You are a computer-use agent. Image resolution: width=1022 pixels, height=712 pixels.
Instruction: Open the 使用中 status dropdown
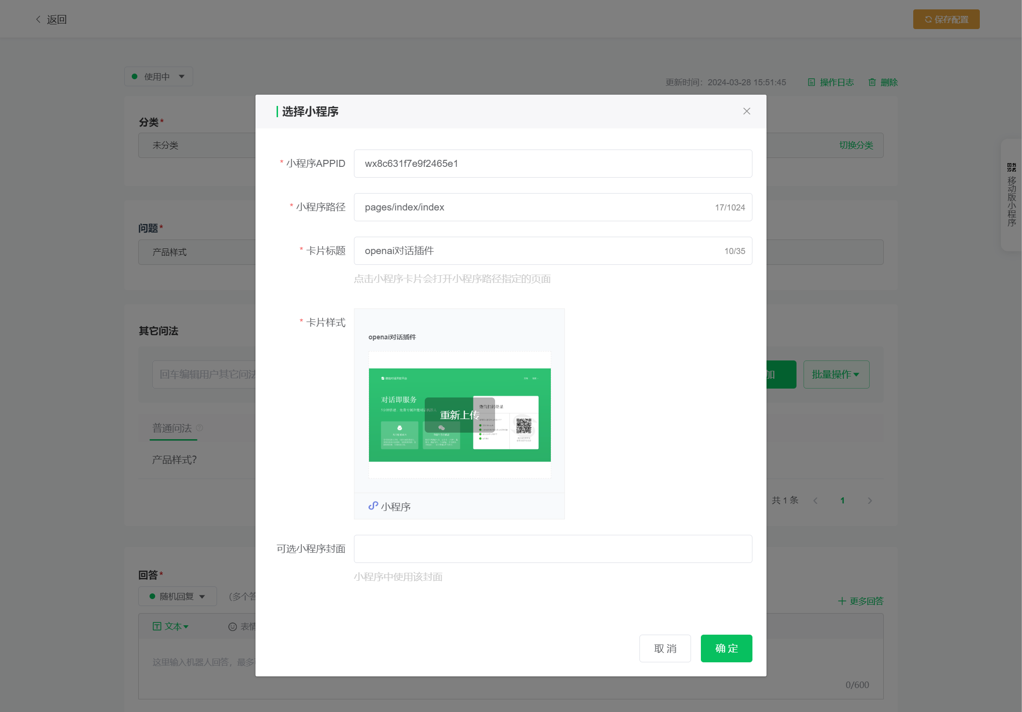[x=158, y=76]
